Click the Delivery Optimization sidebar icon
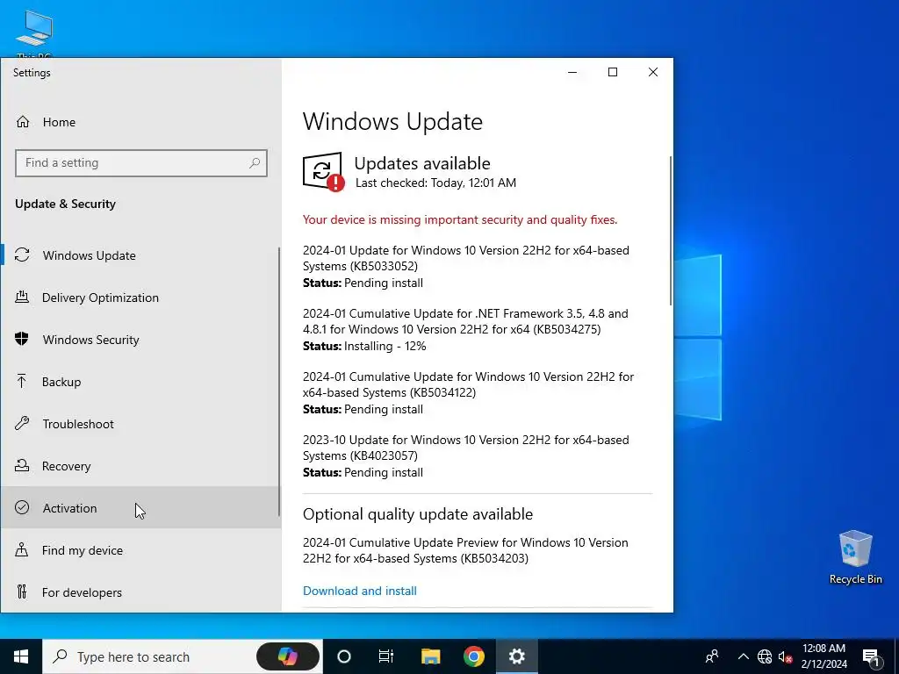This screenshot has height=674, width=899. (x=22, y=297)
